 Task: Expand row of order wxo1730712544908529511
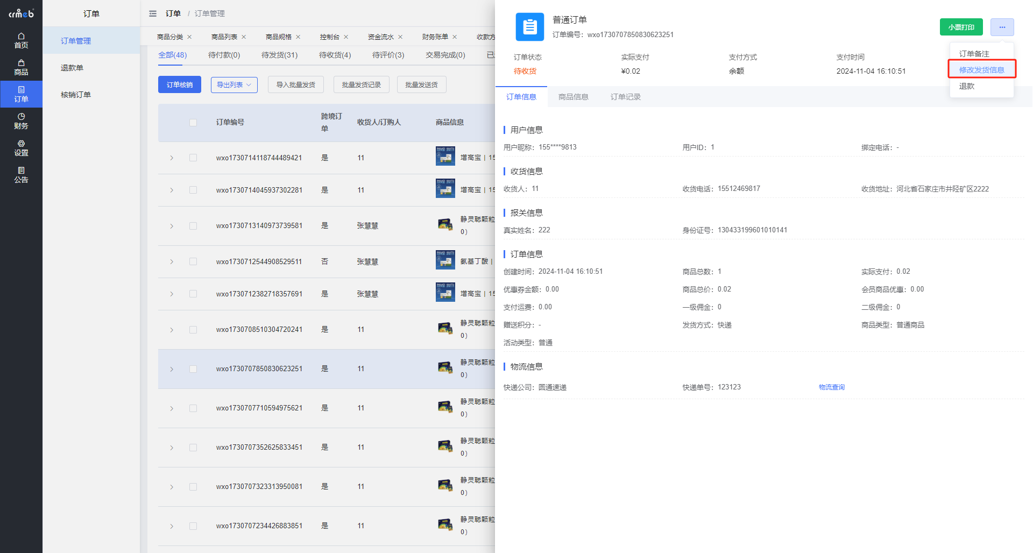pos(172,262)
